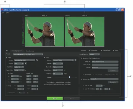Click the Stop button

pos(72,98)
